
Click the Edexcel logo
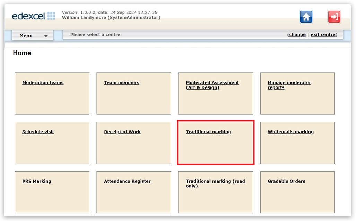point(33,16)
